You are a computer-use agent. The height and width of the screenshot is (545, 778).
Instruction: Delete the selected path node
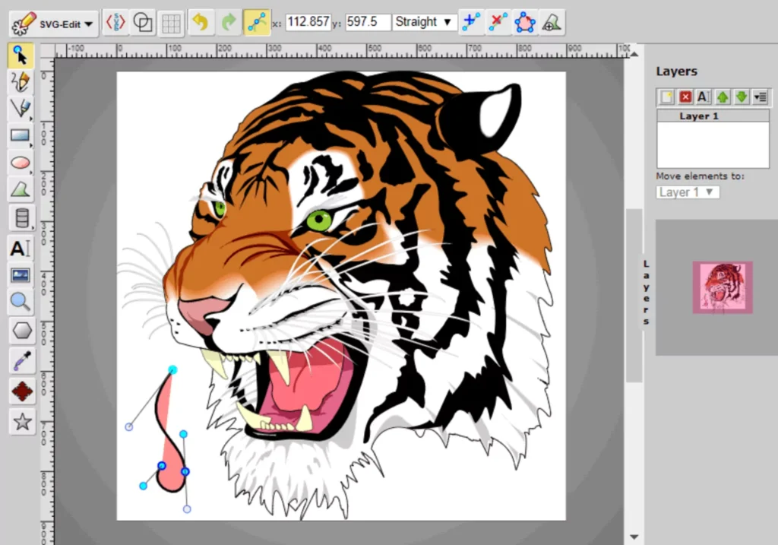coord(498,22)
